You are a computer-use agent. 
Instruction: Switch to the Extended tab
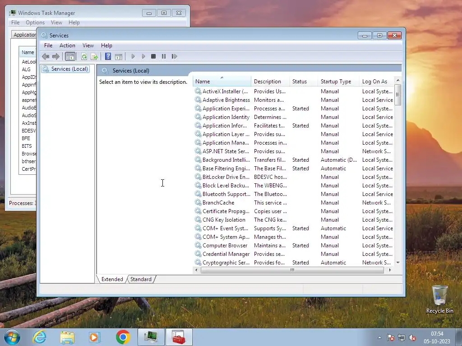point(112,279)
